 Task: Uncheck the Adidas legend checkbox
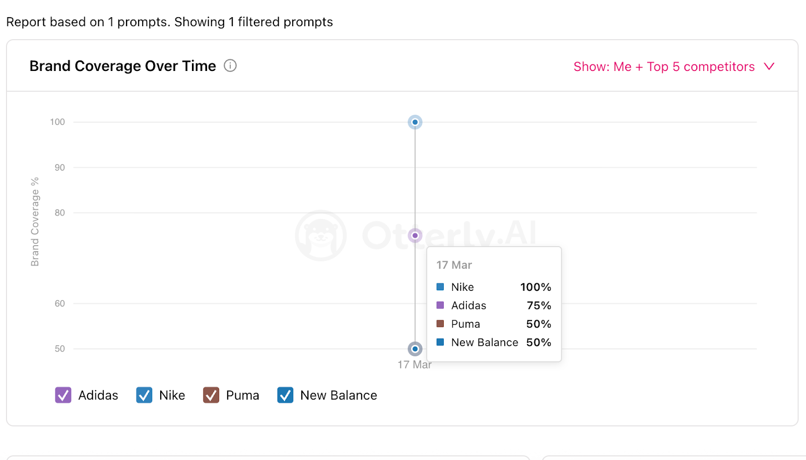coord(63,395)
